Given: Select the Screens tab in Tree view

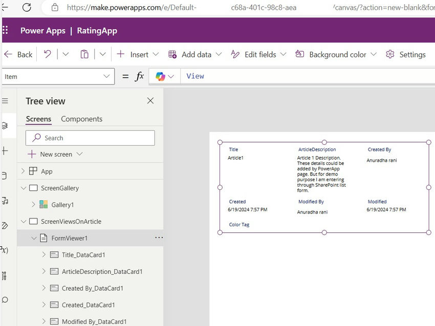Looking at the screenshot, I should pos(38,119).
